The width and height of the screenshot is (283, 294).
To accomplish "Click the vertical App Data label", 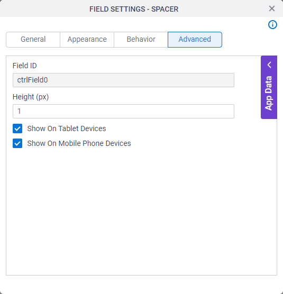I will 269,93.
